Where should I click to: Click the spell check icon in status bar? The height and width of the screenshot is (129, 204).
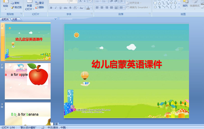[43, 127]
